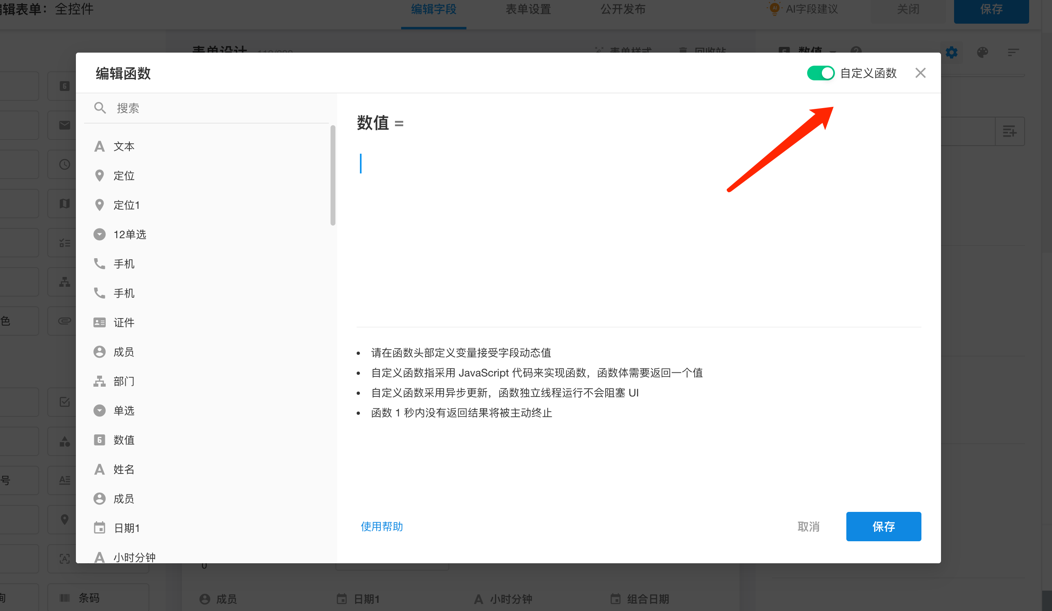Insert the 数值 number field
The image size is (1052, 611).
click(x=124, y=440)
